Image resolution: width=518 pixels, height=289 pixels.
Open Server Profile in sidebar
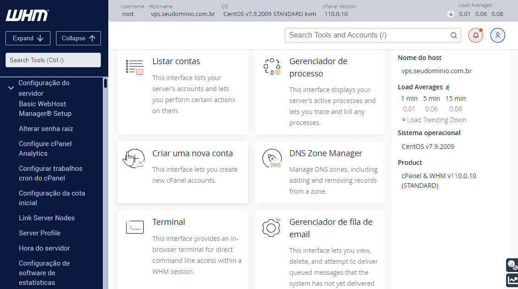tap(39, 233)
